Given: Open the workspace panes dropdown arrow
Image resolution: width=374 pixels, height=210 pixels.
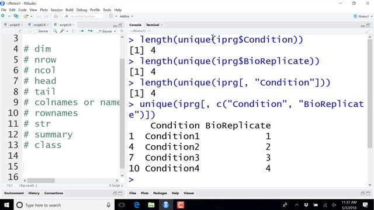Looking at the screenshot, I should (x=116, y=16).
